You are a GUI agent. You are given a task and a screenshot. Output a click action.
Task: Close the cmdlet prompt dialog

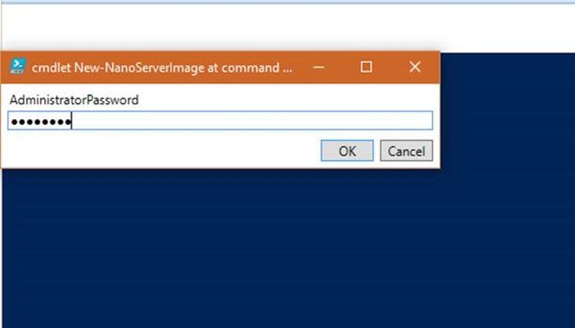pyautogui.click(x=415, y=67)
